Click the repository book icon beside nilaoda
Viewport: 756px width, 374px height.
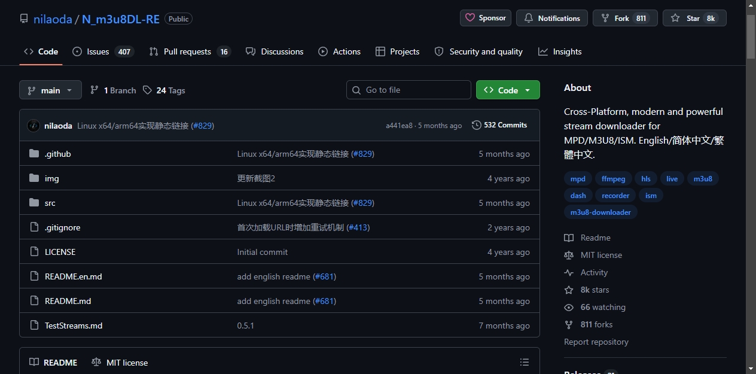24,19
